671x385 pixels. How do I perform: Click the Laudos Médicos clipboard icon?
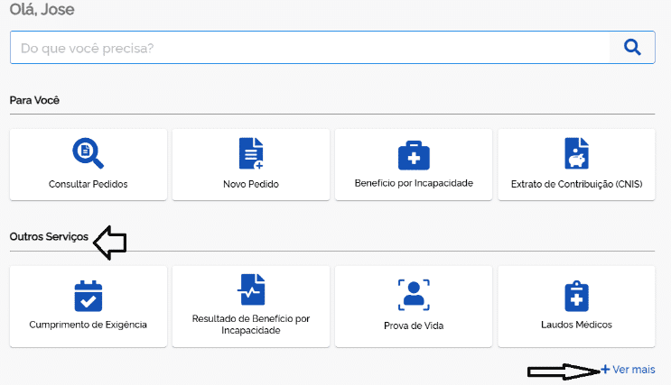(576, 296)
